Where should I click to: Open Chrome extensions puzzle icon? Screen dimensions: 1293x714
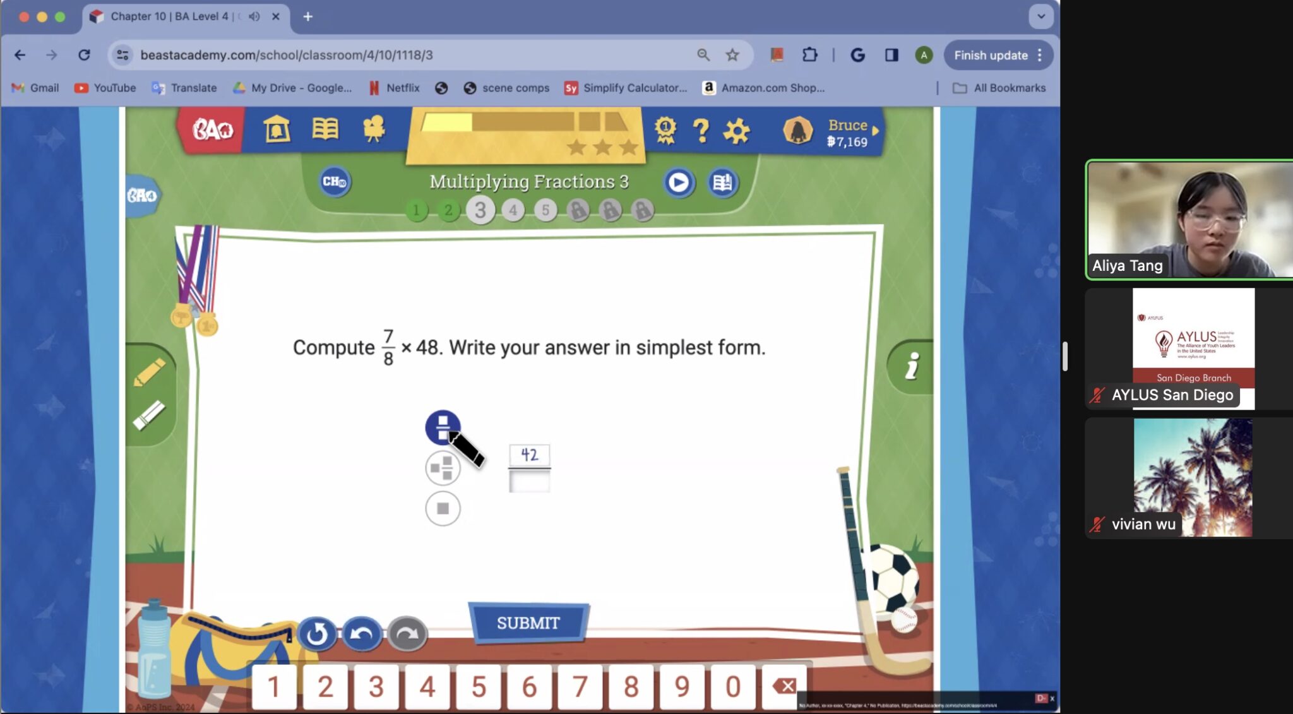coord(809,55)
